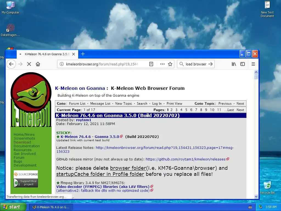Close the K-Meleon 76.4.6 tab
Viewport: 281px width, 211px height.
(74, 54)
